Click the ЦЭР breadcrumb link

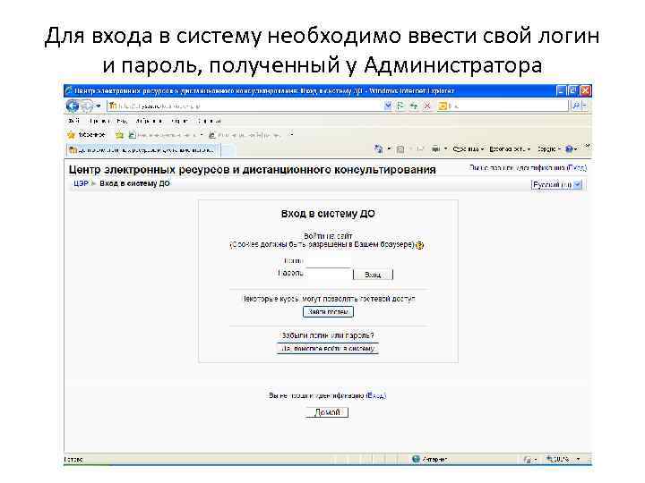click(81, 183)
